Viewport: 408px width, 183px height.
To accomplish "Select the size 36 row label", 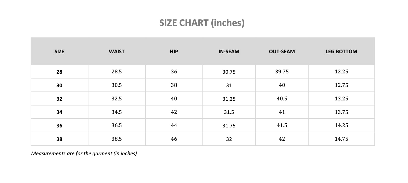I will (59, 126).
